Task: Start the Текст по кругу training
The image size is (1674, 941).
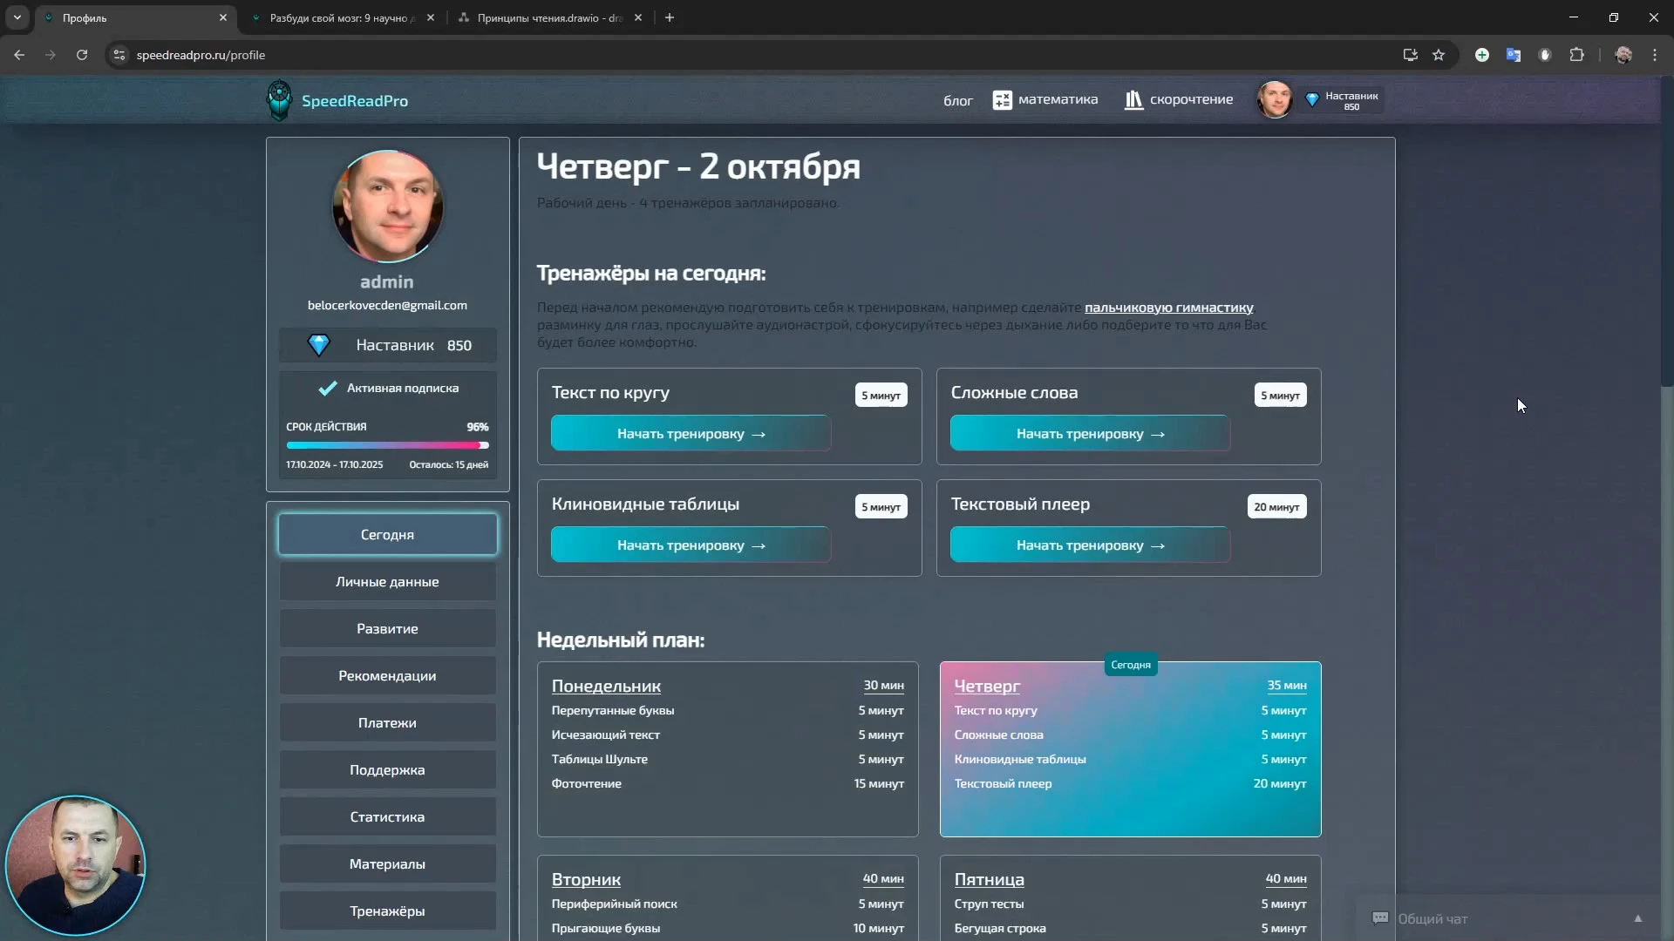Action: [x=691, y=434]
